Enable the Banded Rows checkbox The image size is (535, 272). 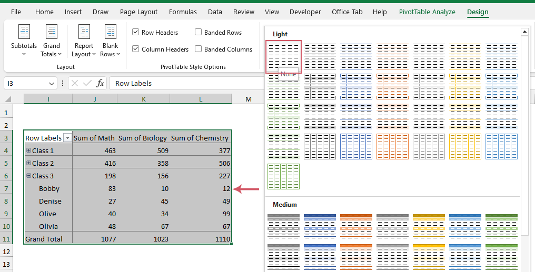pyautogui.click(x=199, y=33)
